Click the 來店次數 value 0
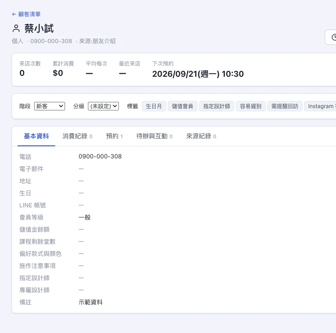Screen dimensions: 336x333 pos(22,73)
